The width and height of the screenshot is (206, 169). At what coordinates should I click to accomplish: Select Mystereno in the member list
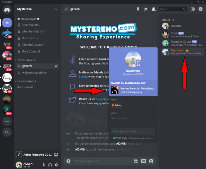click(183, 52)
